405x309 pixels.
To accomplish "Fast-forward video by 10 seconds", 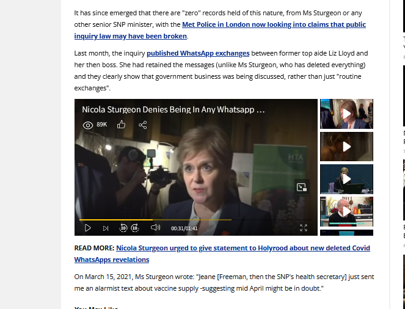I will click(135, 228).
